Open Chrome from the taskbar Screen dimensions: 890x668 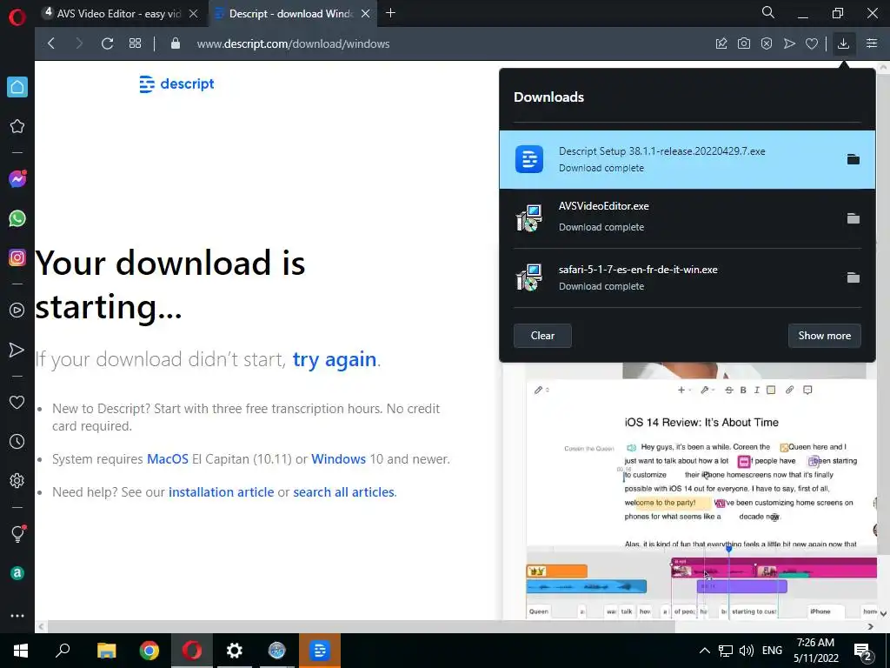149,651
